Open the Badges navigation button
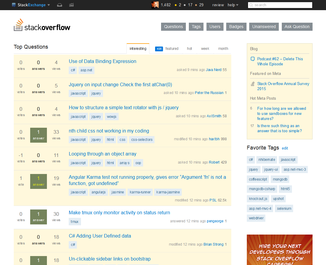Screen dimensions: 326x265 click(x=236, y=27)
